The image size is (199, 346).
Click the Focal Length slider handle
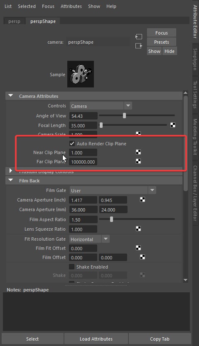pos(101,125)
